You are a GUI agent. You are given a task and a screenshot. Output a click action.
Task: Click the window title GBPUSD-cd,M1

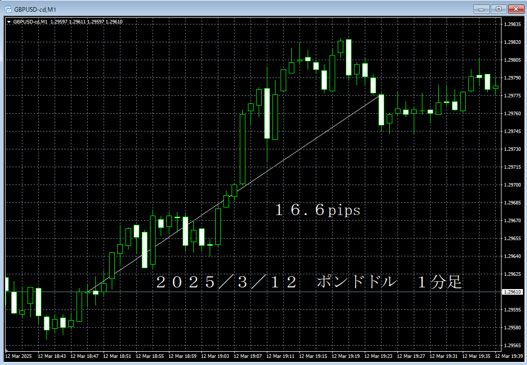35,9
